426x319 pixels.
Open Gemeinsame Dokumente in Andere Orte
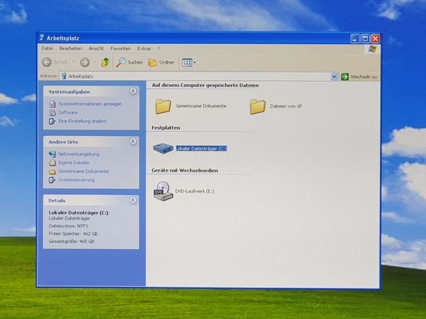[x=84, y=172]
